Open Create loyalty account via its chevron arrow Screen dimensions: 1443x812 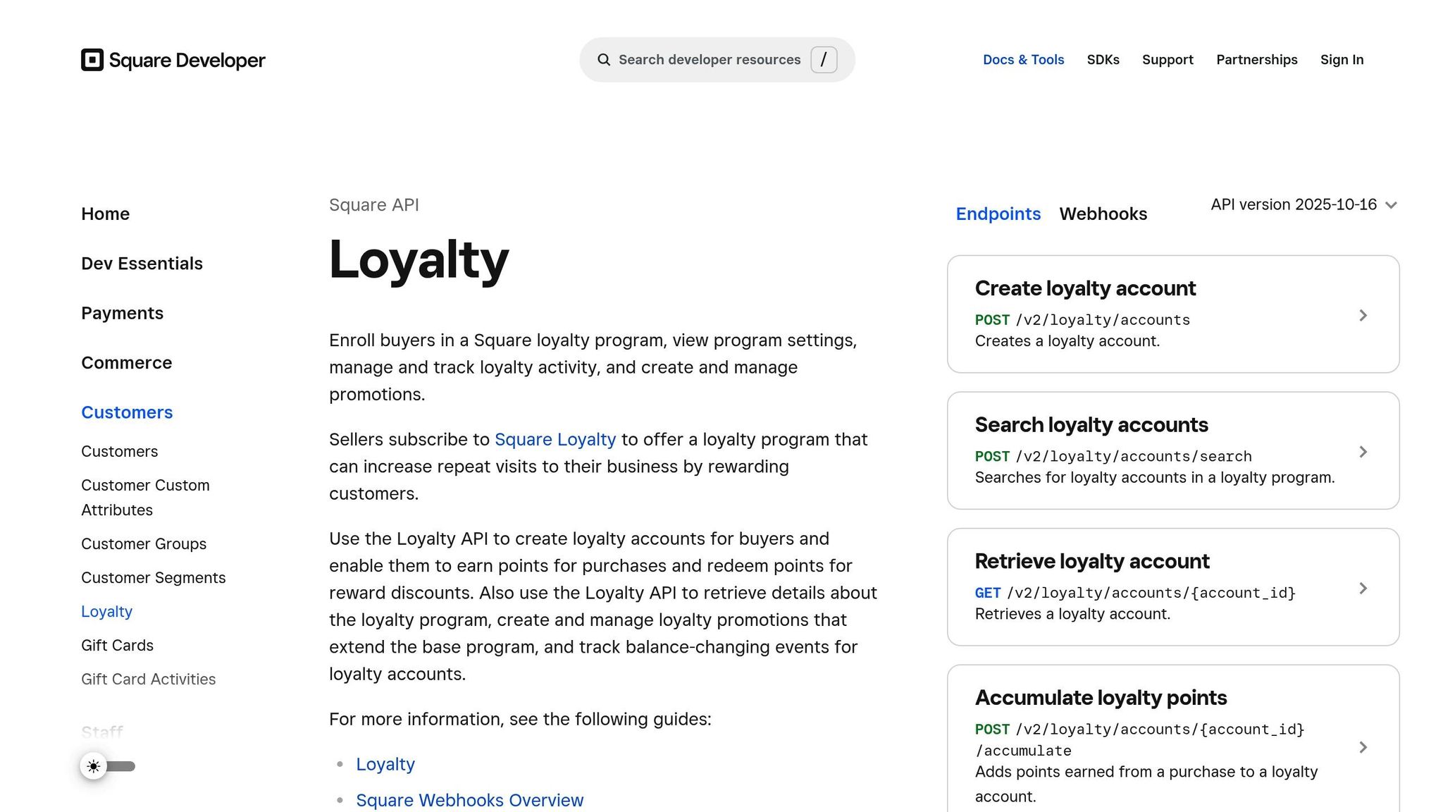pos(1364,314)
